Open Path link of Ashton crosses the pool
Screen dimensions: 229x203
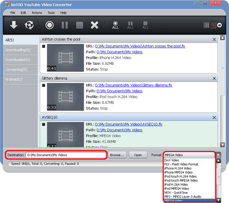point(120,52)
